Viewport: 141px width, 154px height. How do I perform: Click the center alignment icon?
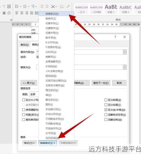click(x=22, y=13)
